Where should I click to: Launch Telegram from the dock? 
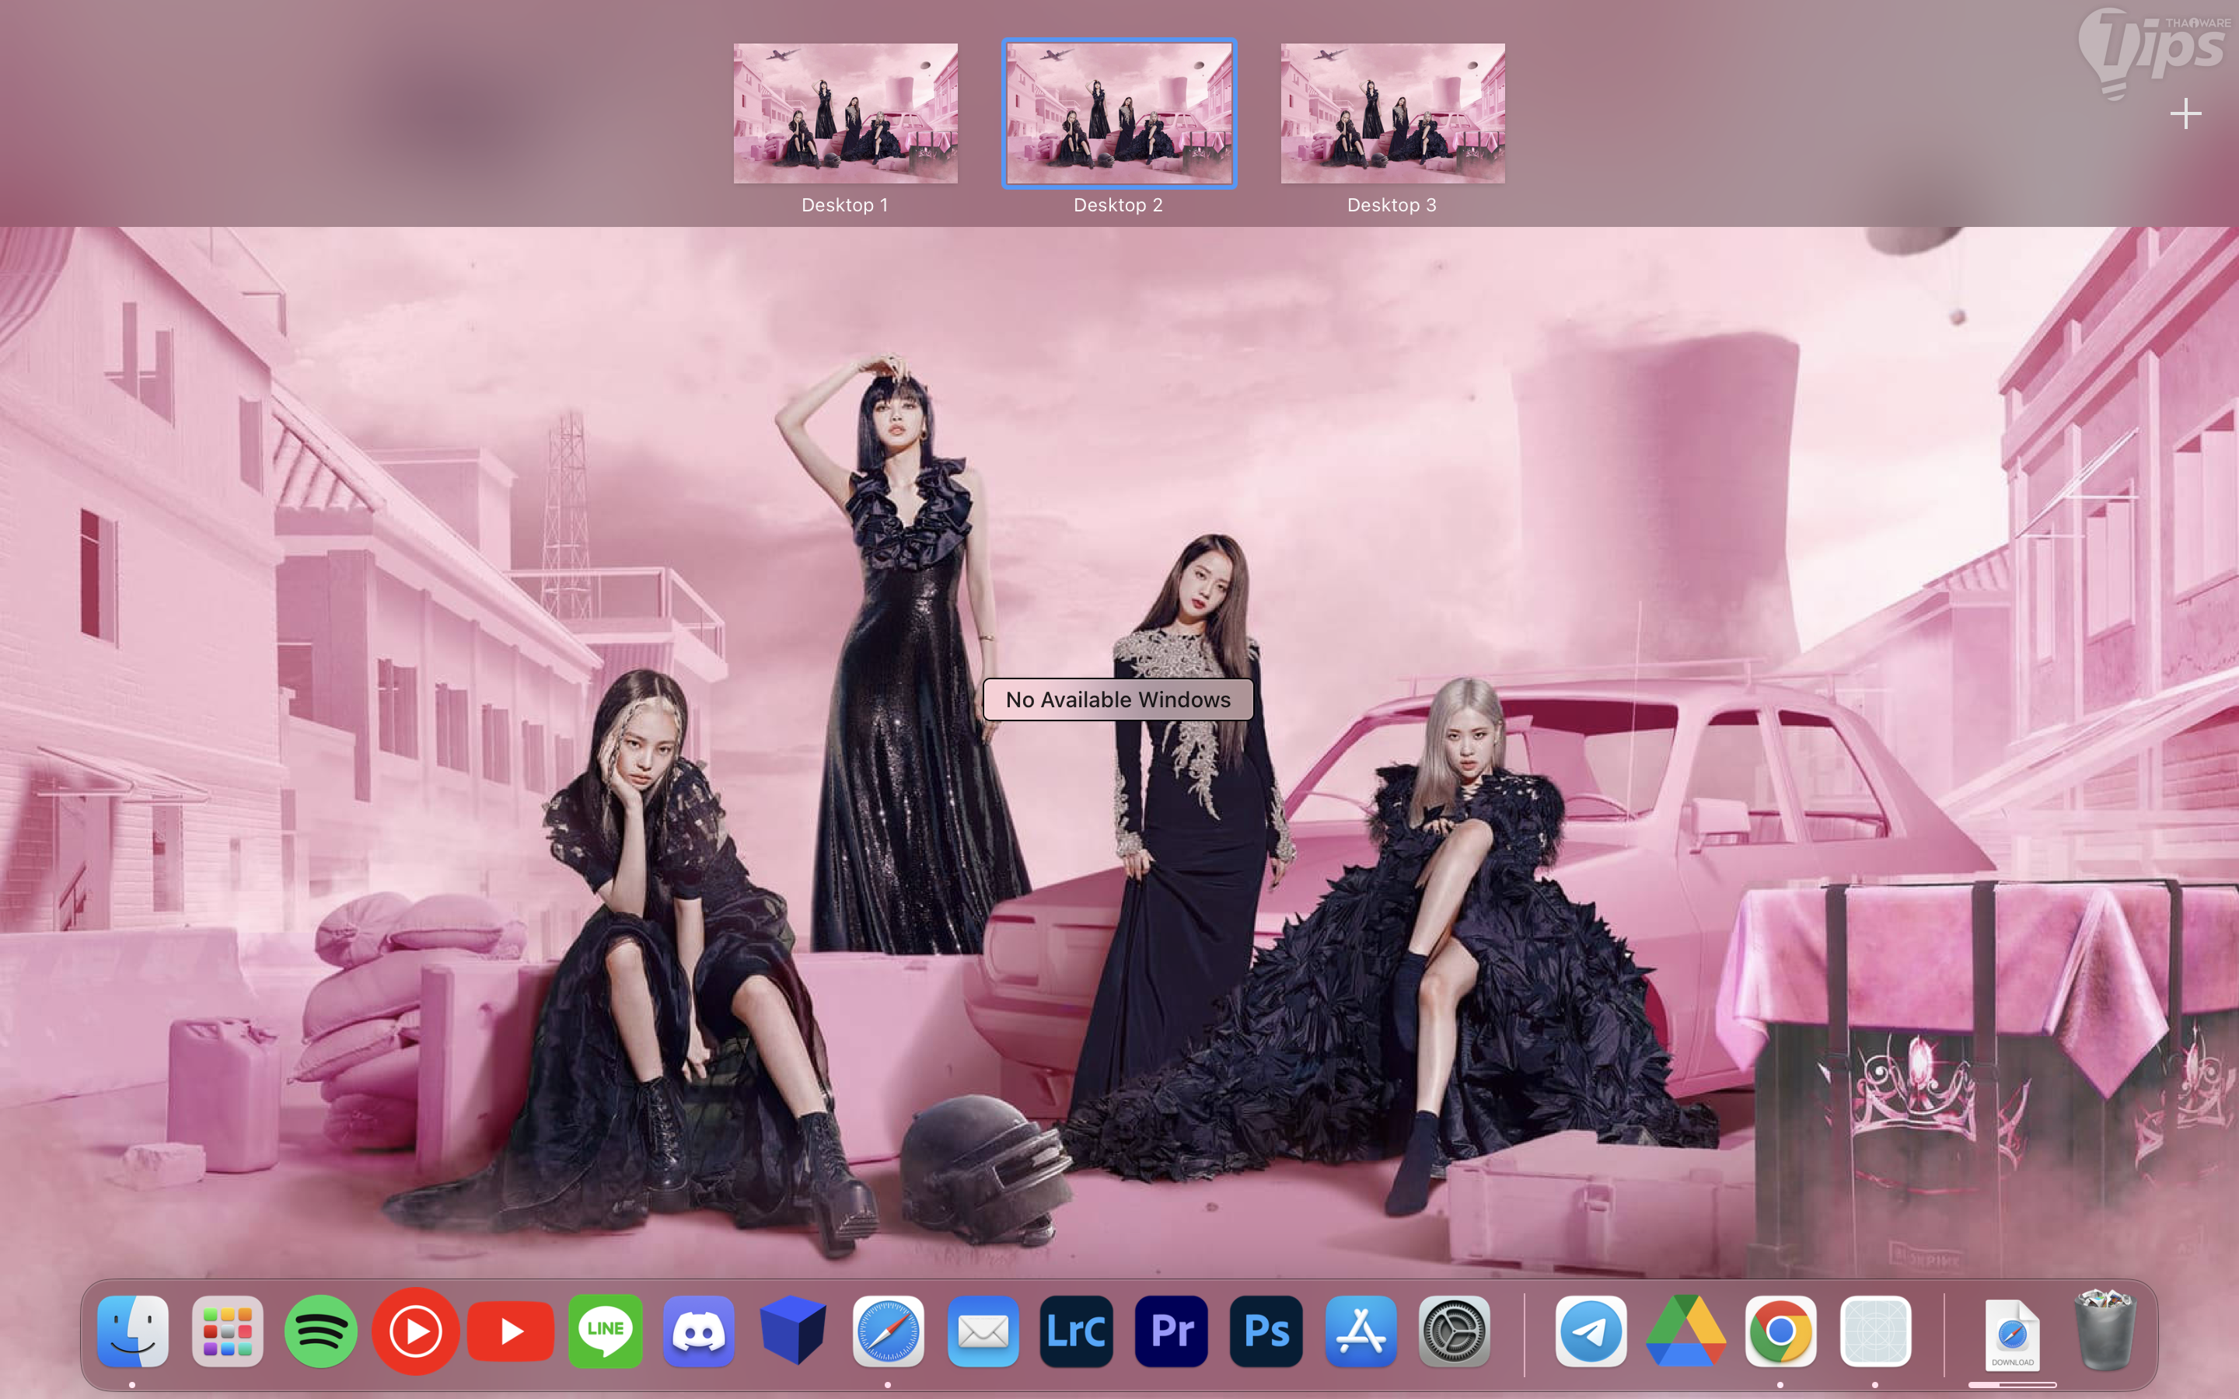click(x=1591, y=1331)
